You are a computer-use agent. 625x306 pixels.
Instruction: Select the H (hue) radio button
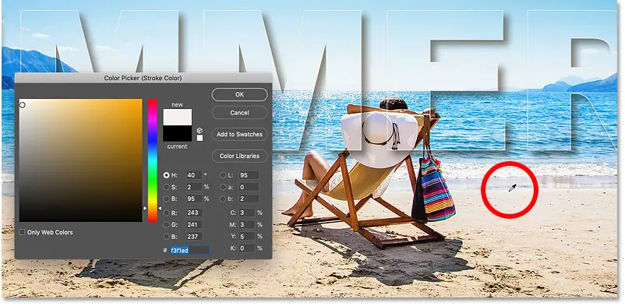166,175
